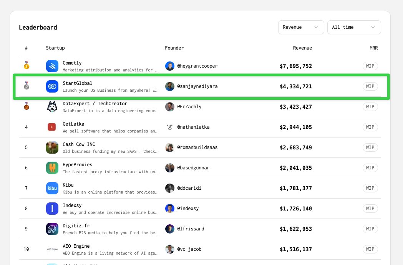Click the Indexsy startup name
The image size is (403, 265).
[x=72, y=205]
